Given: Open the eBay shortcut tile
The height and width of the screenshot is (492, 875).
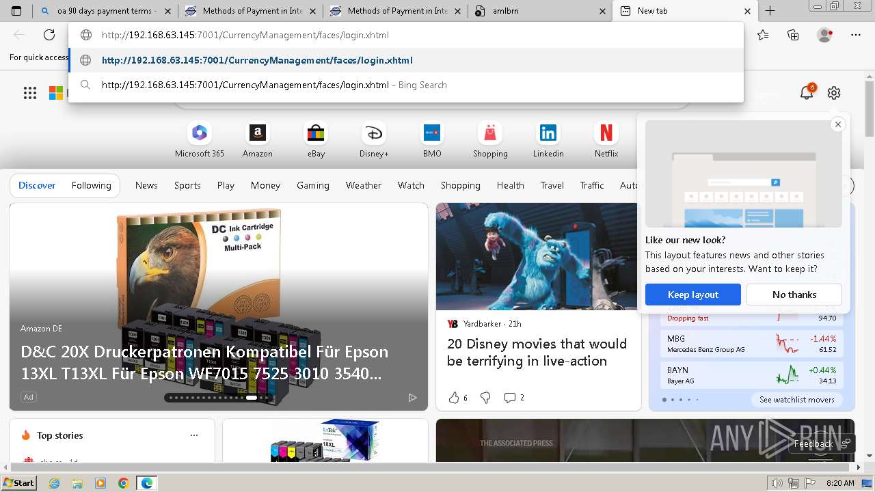Looking at the screenshot, I should [x=316, y=140].
